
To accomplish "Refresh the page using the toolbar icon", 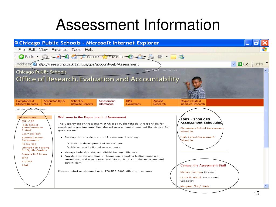I will [66, 57].
